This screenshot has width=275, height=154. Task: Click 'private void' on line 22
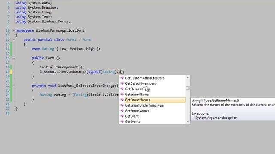coord(44,86)
